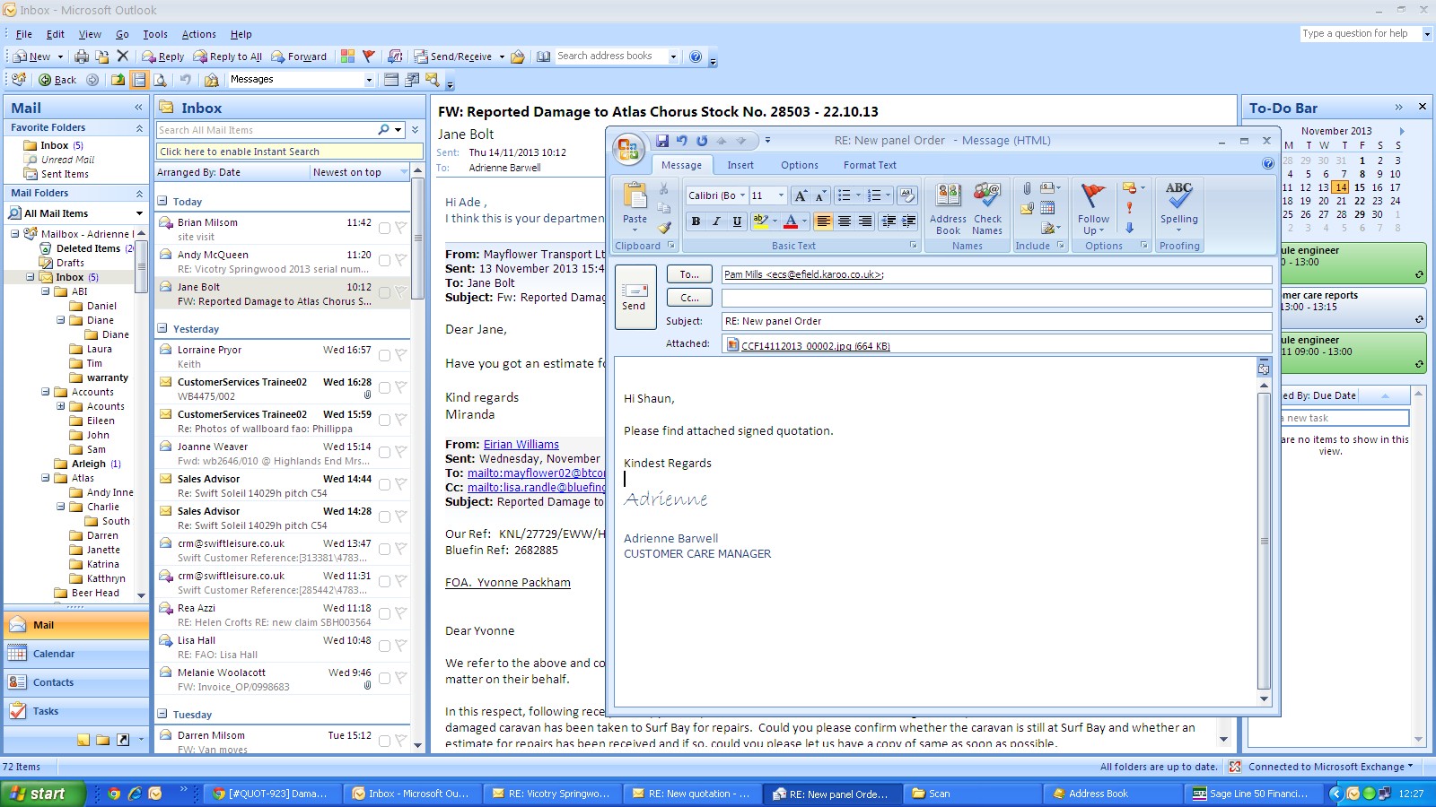The image size is (1436, 807).
Task: Open the Address Book from the ribbon
Action: pyautogui.click(x=948, y=209)
